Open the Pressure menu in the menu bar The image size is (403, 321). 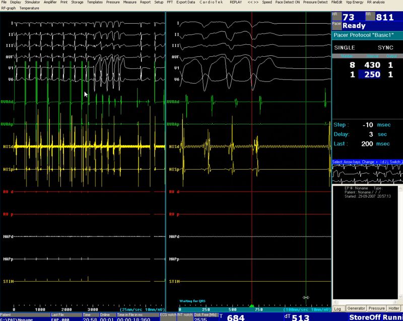click(x=113, y=2)
